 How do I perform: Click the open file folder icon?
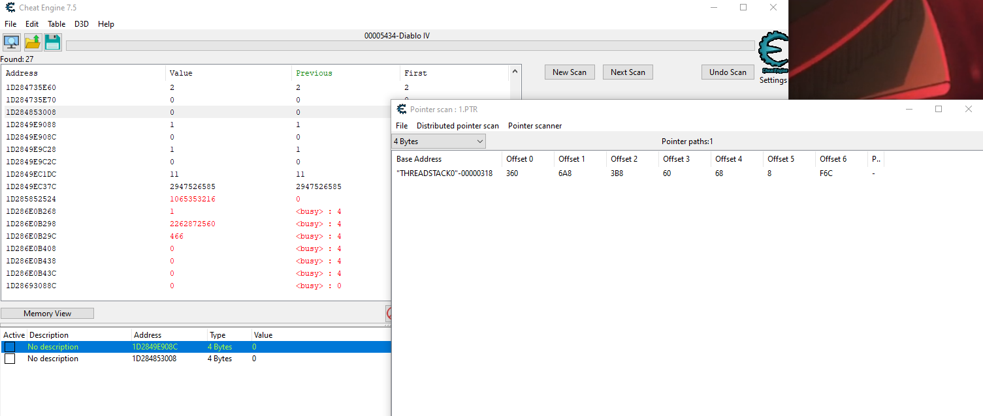(x=33, y=42)
